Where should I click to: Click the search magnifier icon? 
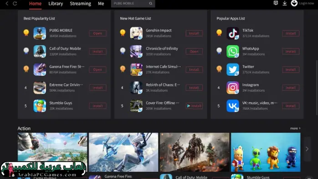coord(151,4)
